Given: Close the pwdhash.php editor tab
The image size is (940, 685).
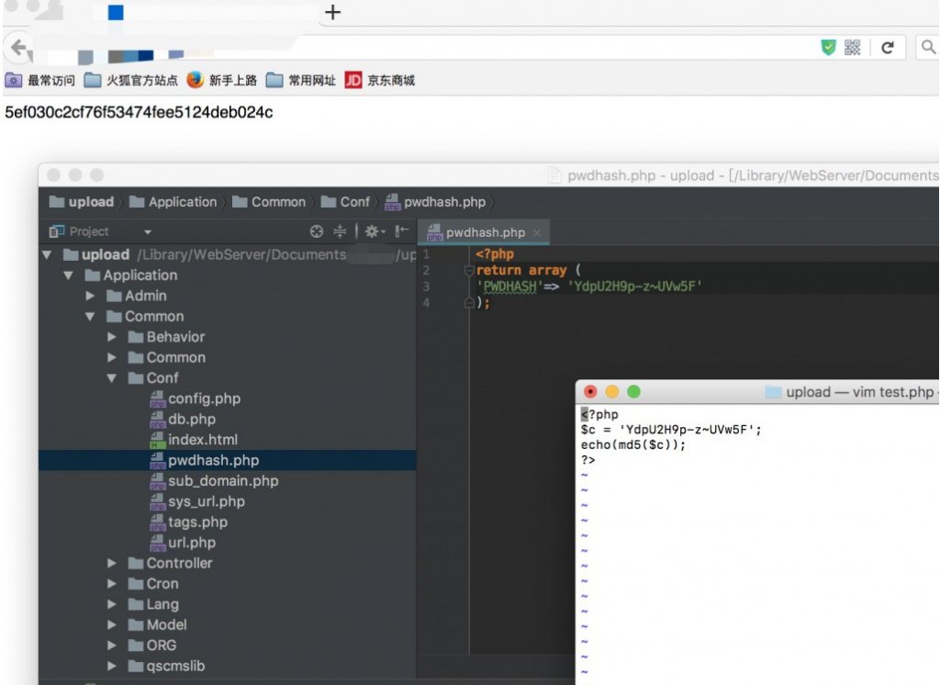Looking at the screenshot, I should 537,232.
